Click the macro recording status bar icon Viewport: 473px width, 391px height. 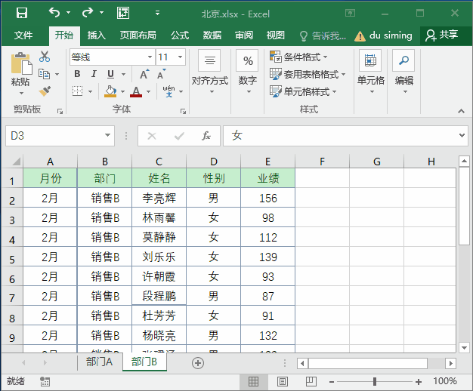pyautogui.click(x=45, y=381)
